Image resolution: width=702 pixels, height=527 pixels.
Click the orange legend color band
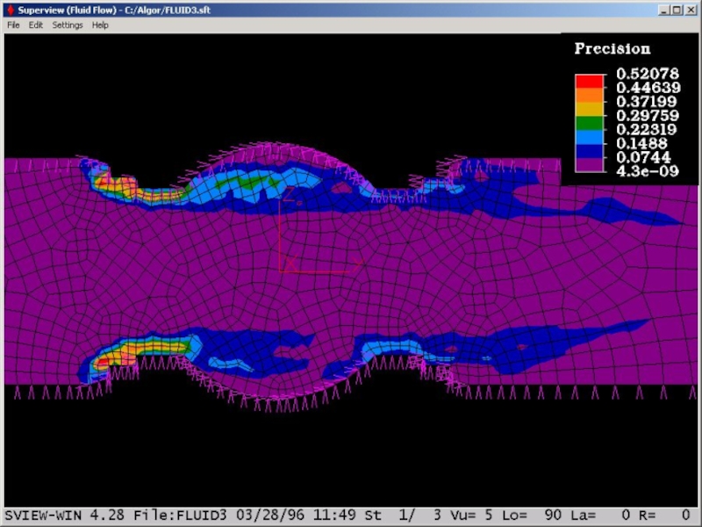(589, 95)
